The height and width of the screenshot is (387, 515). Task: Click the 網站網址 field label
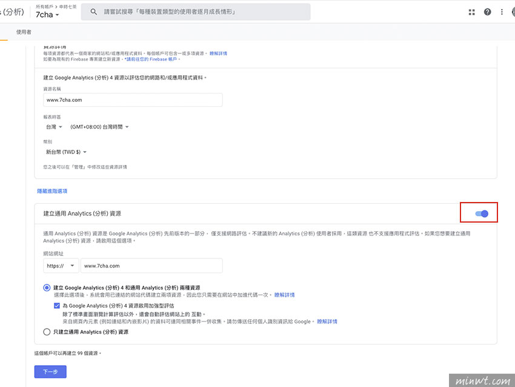(x=53, y=254)
